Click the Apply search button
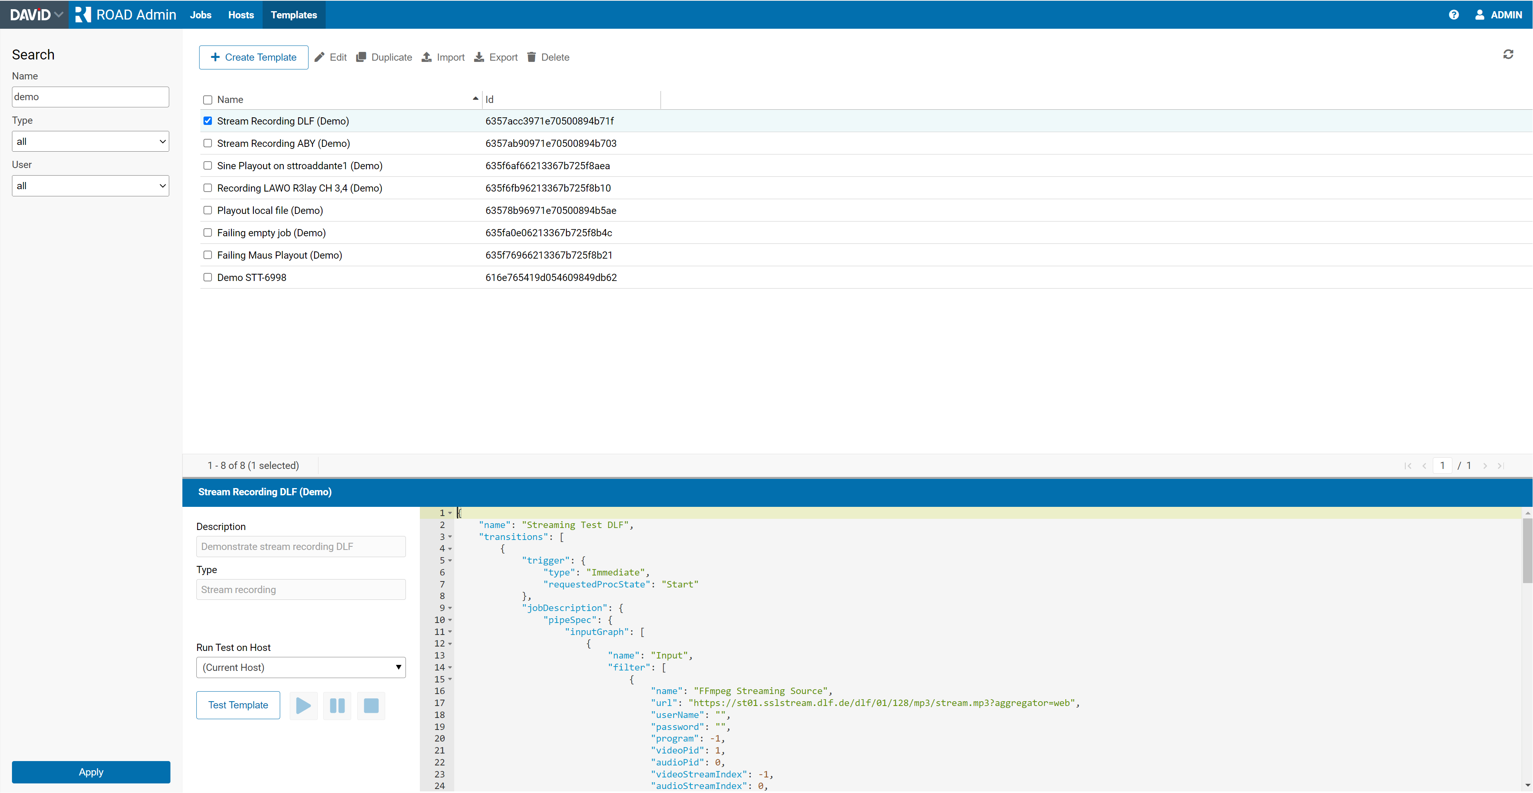Screen dimensions: 1533x793 tap(91, 771)
